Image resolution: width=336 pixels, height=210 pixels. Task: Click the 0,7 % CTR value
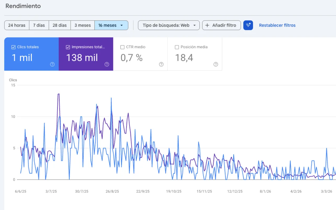point(132,57)
